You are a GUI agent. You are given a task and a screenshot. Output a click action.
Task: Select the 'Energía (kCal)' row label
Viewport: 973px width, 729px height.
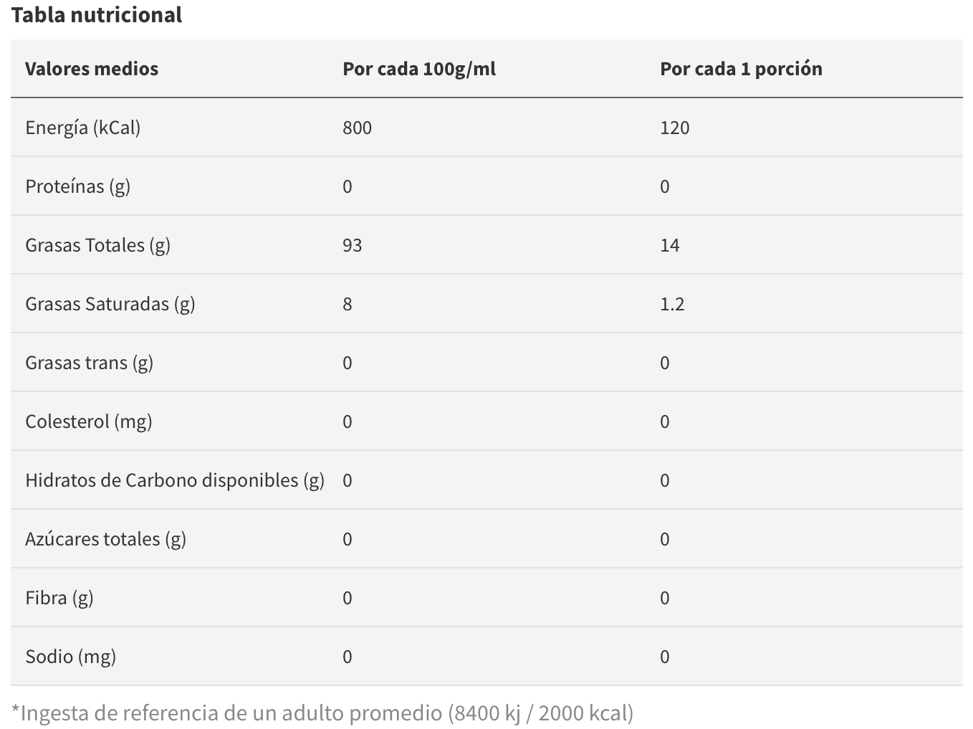(83, 128)
